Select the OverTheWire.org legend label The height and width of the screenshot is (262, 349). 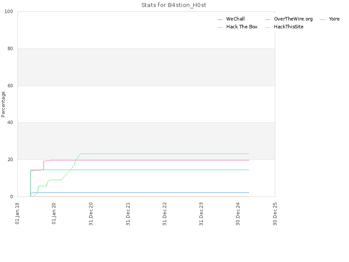pyautogui.click(x=293, y=19)
